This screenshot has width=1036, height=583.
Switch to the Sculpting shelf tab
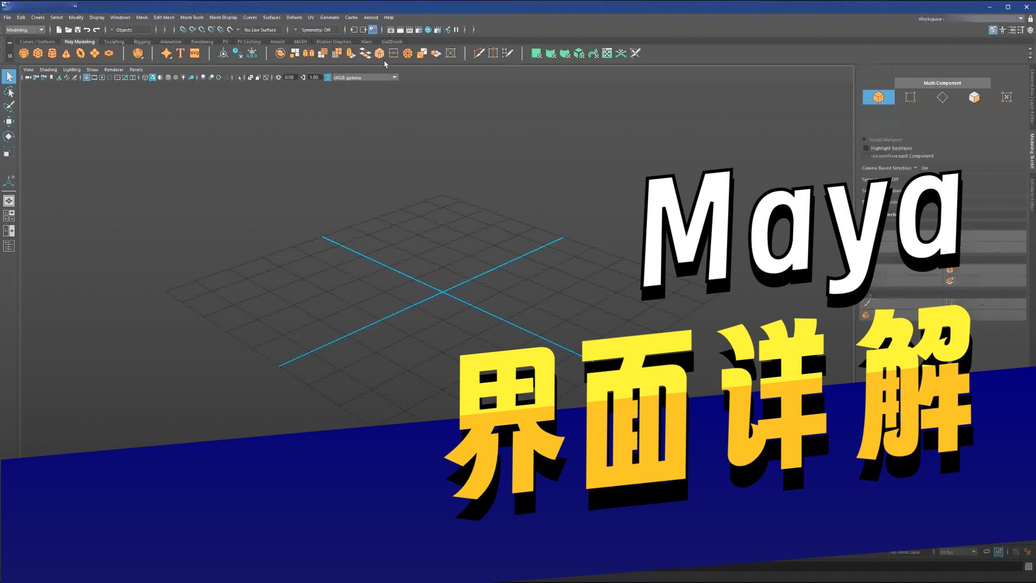point(114,42)
